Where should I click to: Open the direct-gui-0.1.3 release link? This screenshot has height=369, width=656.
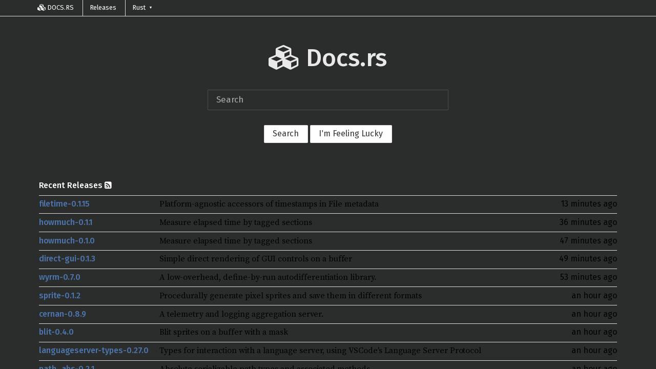click(67, 259)
